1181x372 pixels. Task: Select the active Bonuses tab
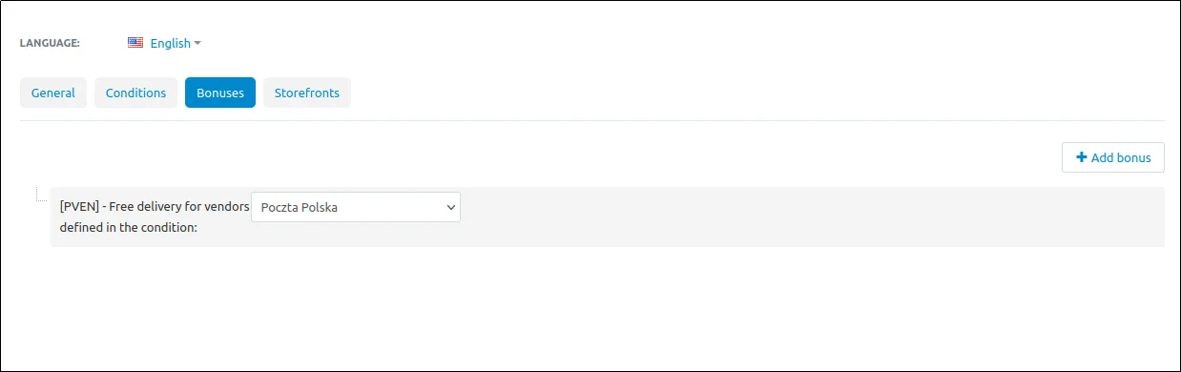[220, 93]
